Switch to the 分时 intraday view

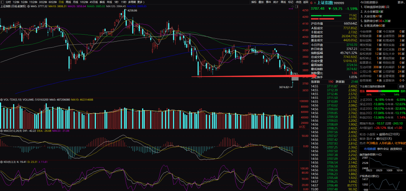pyautogui.click(x=8, y=2)
